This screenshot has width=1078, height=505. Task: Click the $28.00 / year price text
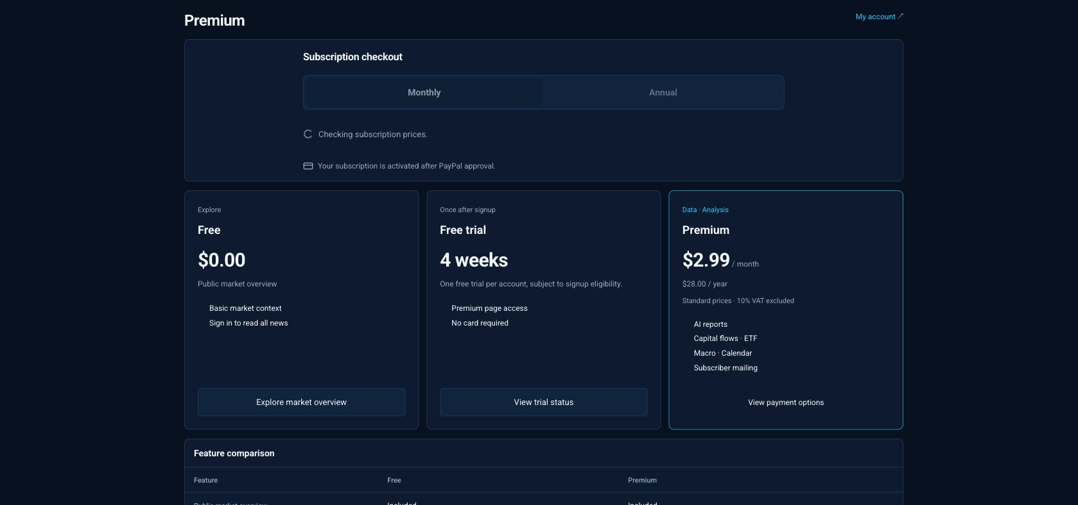coord(705,284)
